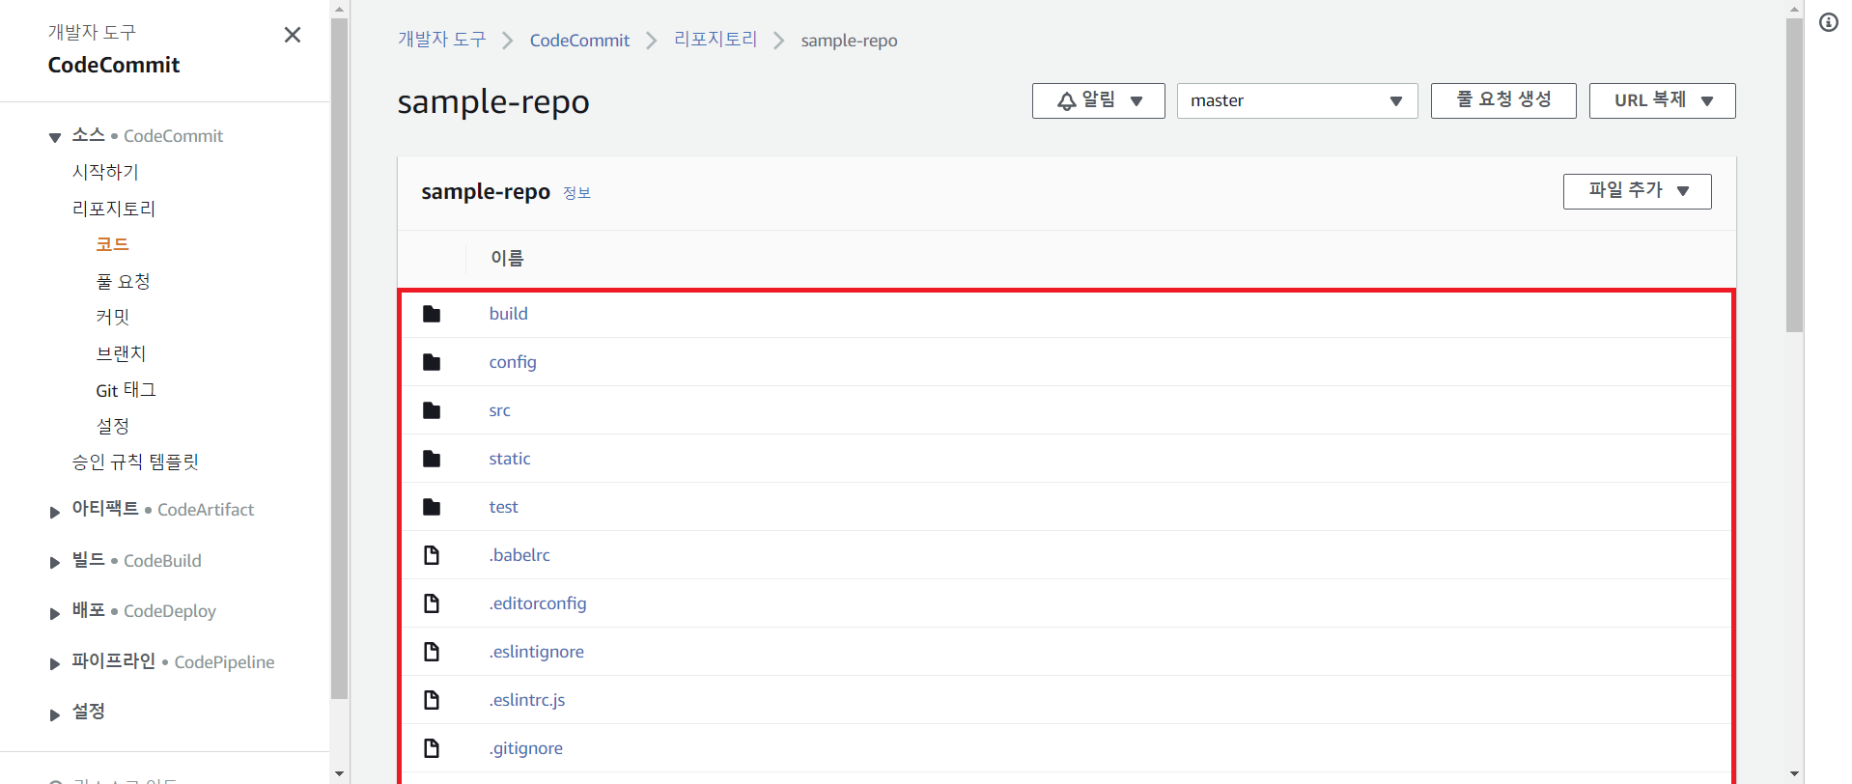Open the .eslintrc.js file link

pyautogui.click(x=527, y=700)
